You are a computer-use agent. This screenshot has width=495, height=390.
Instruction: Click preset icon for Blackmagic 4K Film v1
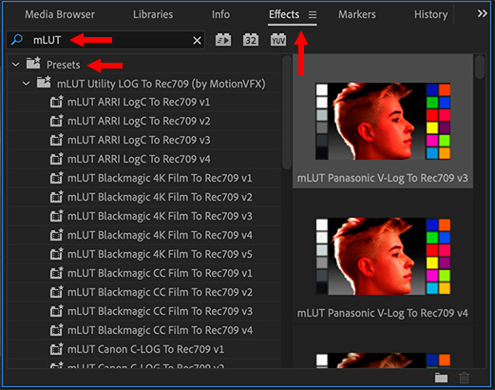click(x=57, y=178)
